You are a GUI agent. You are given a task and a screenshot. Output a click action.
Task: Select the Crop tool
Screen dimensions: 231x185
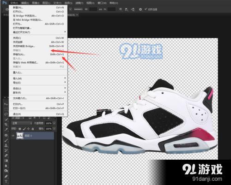point(6,125)
